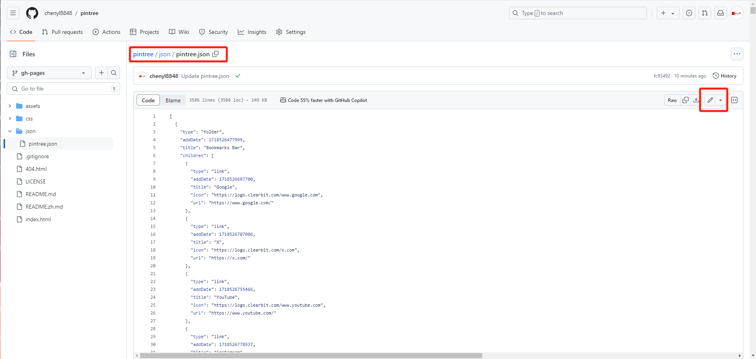Download the raw pintree.json file

[696, 100]
